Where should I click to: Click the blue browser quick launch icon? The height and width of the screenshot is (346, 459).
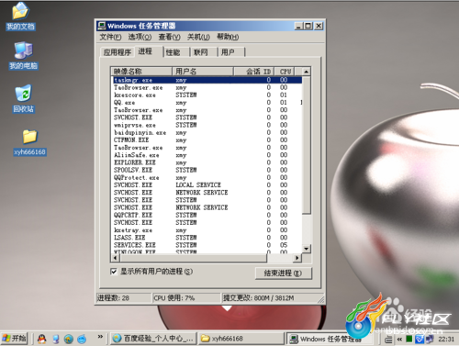pos(82,339)
